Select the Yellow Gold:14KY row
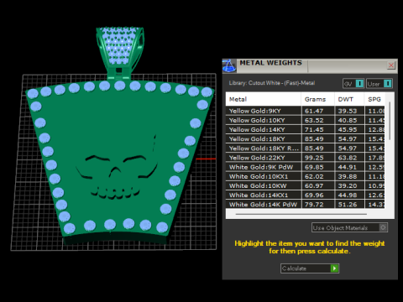 [x=305, y=129]
